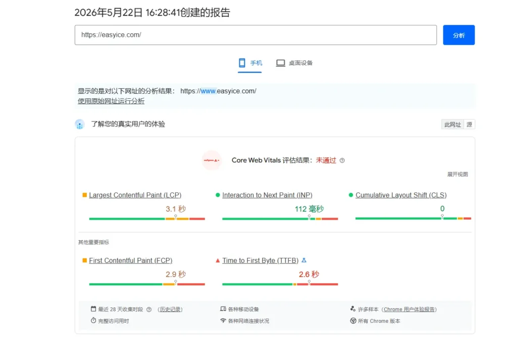Open First Contentful Paint (FCP) link
The width and height of the screenshot is (517, 337).
(x=131, y=260)
